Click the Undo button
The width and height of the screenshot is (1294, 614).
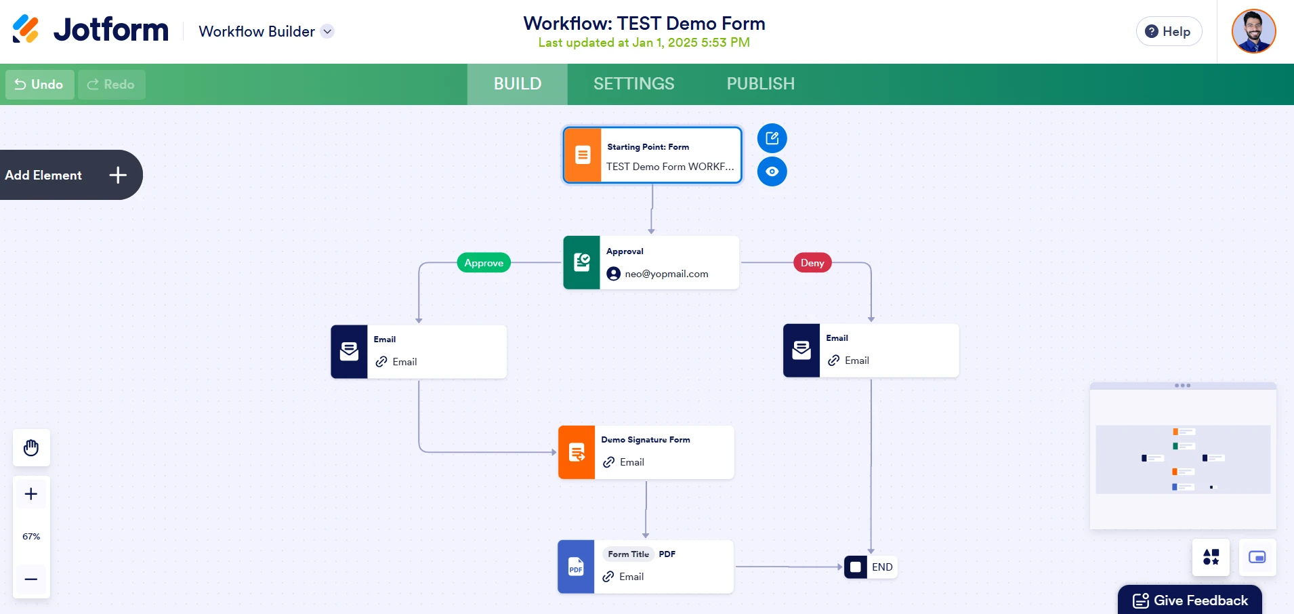click(x=39, y=85)
